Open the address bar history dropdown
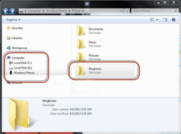 tap(121, 11)
